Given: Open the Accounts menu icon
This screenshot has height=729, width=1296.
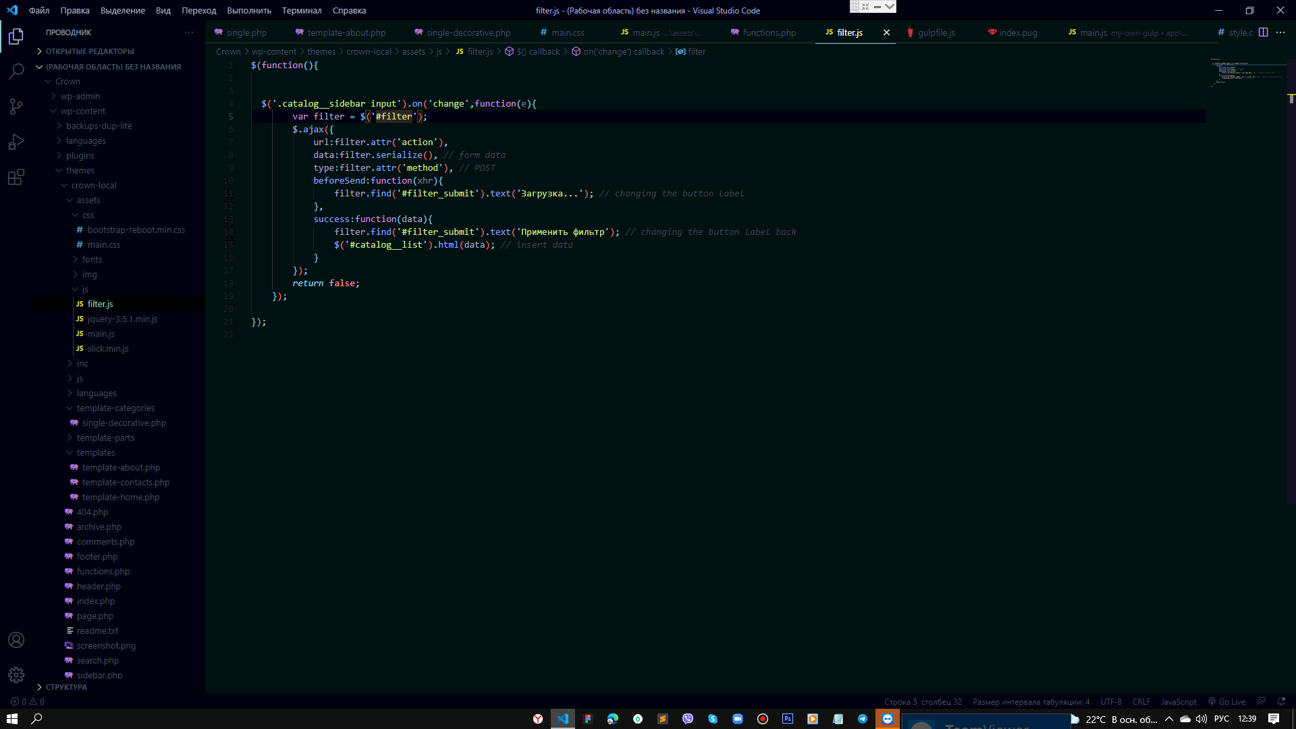Looking at the screenshot, I should 16,640.
